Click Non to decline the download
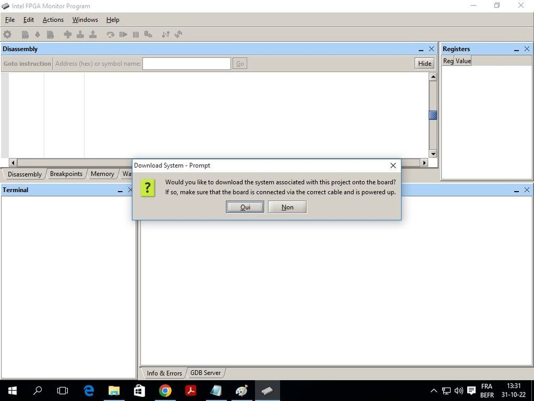The image size is (534, 401). coord(288,207)
